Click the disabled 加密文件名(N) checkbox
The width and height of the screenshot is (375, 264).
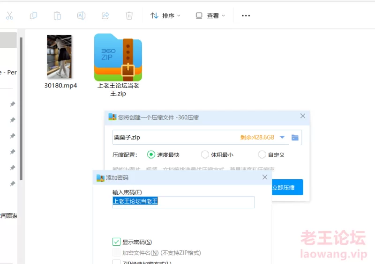(116, 253)
